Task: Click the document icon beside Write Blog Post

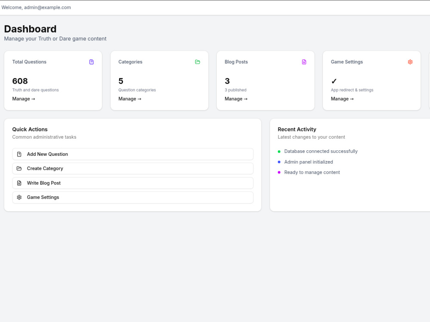Action: tap(19, 183)
